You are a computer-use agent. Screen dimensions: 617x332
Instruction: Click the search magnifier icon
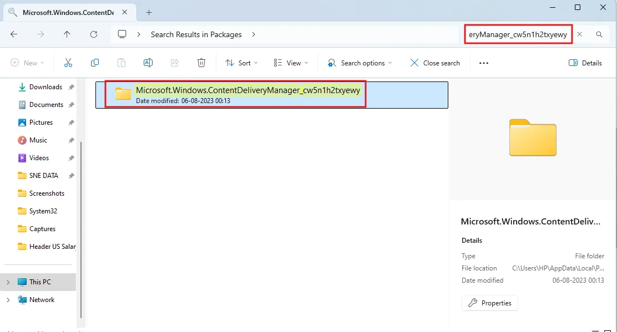click(599, 34)
